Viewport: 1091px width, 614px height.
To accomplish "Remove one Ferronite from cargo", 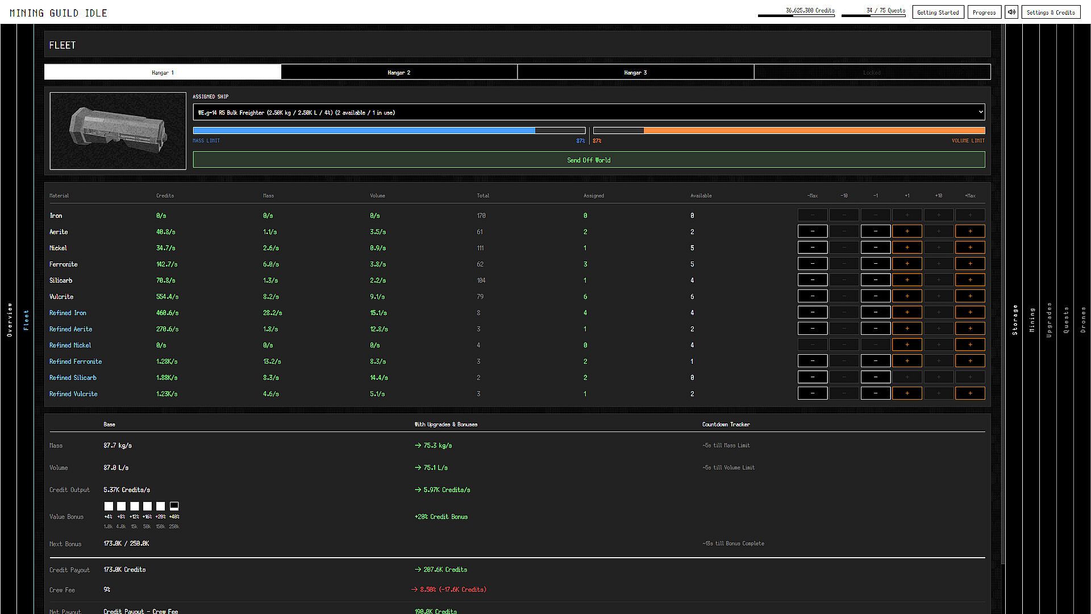I will [876, 264].
